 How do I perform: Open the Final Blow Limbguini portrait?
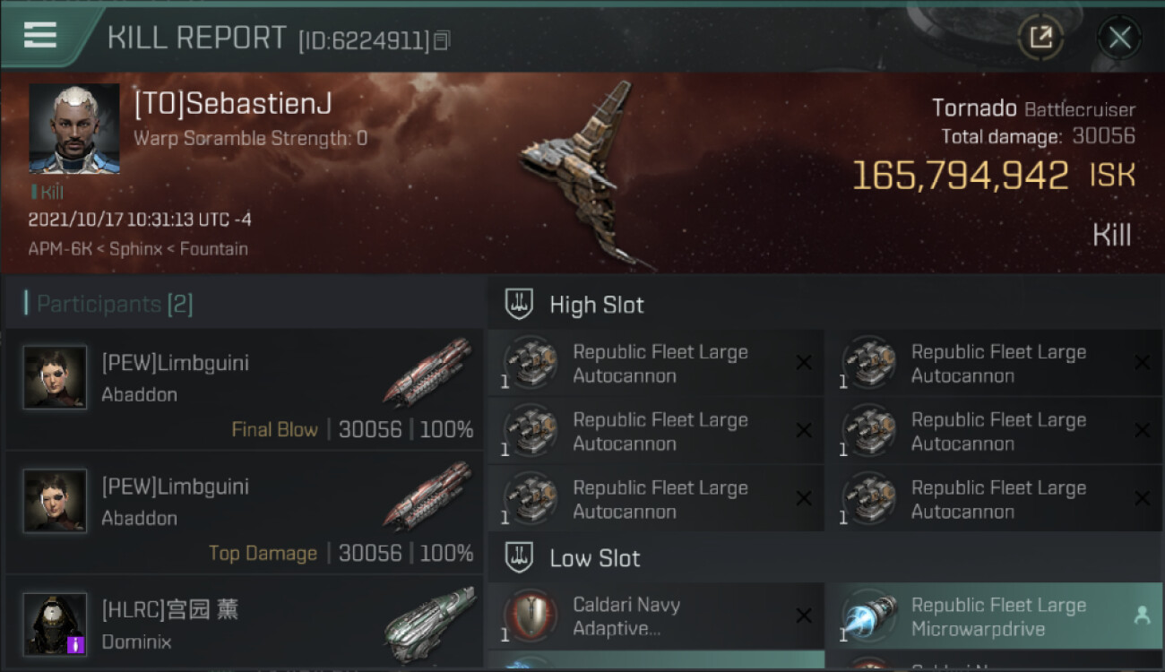pyautogui.click(x=56, y=377)
